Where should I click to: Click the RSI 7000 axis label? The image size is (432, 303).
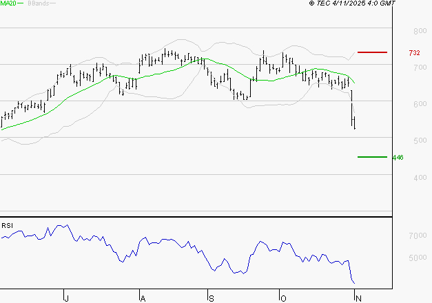point(418,236)
